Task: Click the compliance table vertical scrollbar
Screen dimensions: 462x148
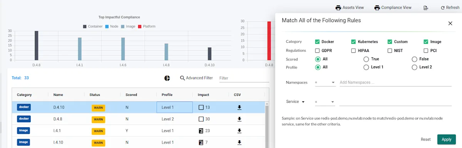Action: (x=267, y=124)
